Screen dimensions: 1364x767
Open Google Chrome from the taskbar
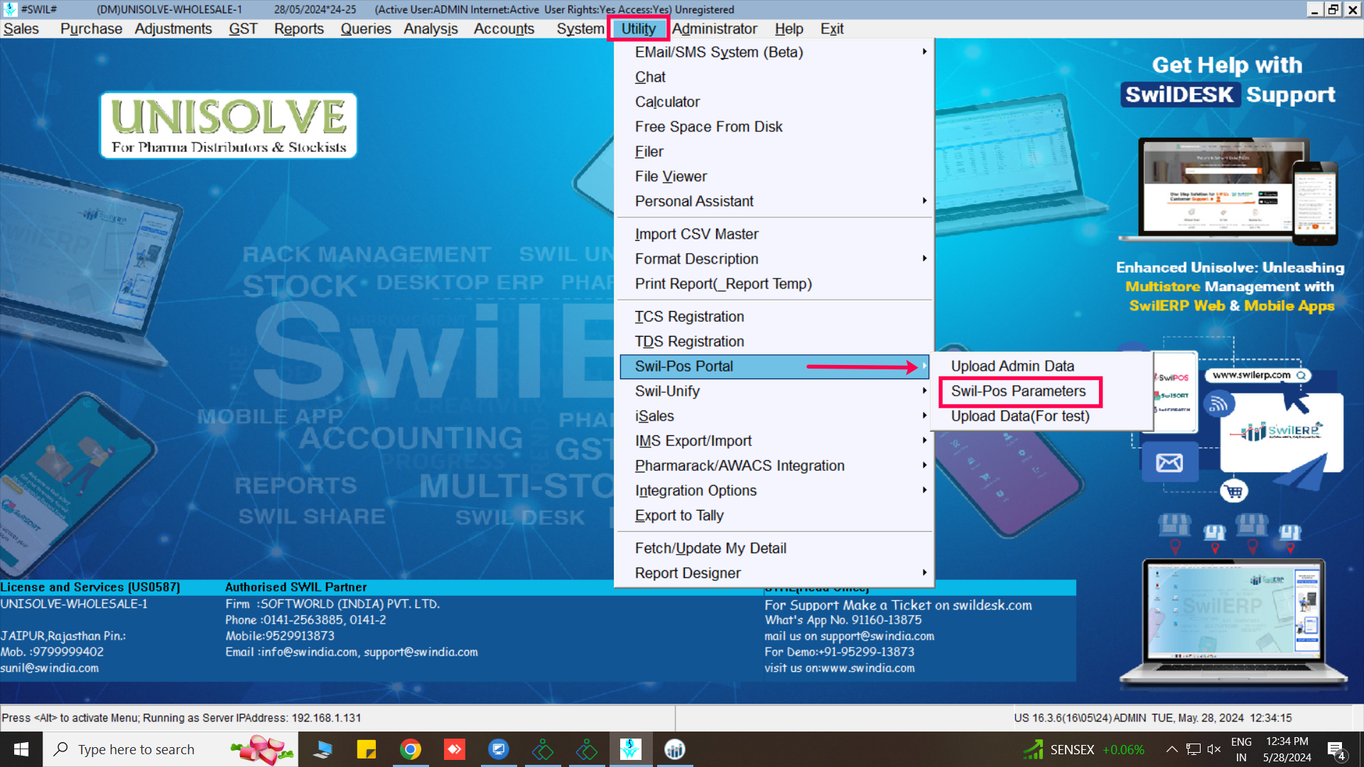click(411, 749)
